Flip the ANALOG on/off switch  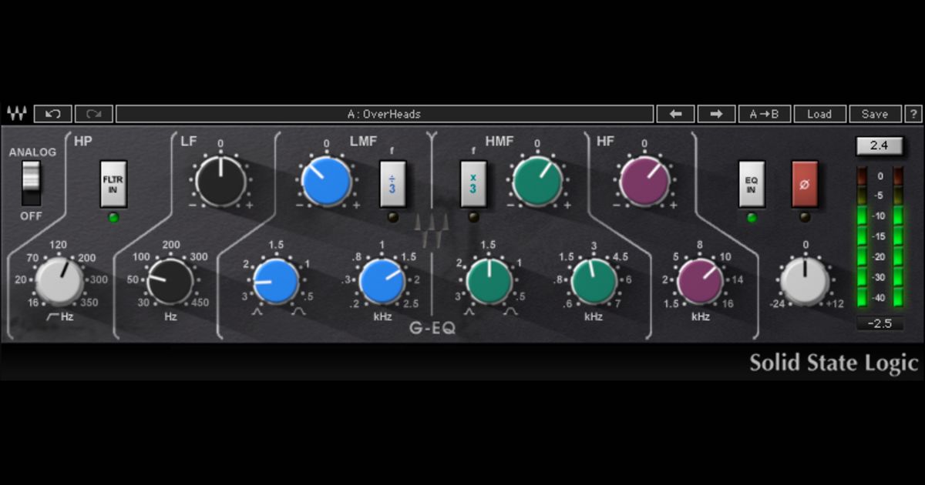click(31, 184)
